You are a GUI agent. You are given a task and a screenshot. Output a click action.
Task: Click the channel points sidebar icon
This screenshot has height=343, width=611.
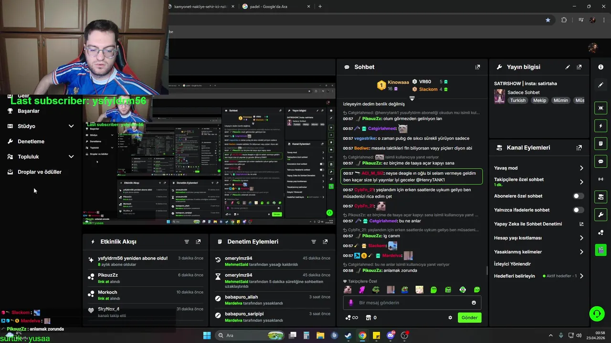click(x=601, y=232)
